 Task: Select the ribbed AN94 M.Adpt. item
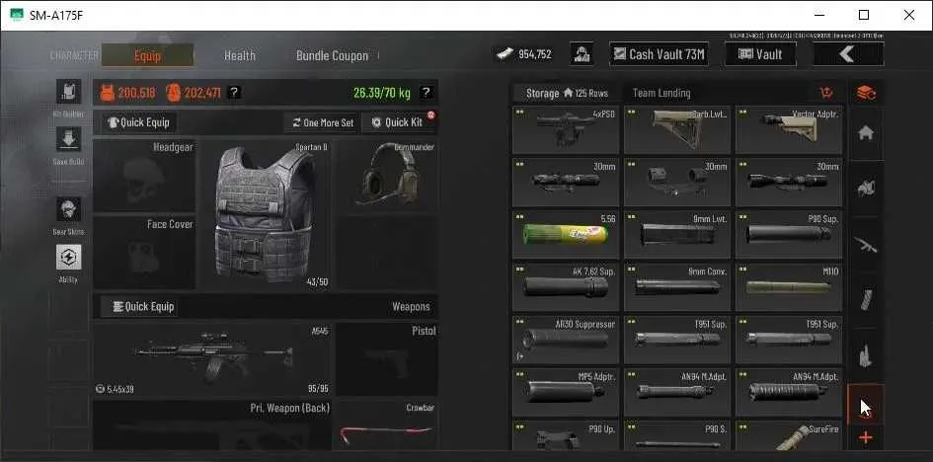tap(789, 392)
